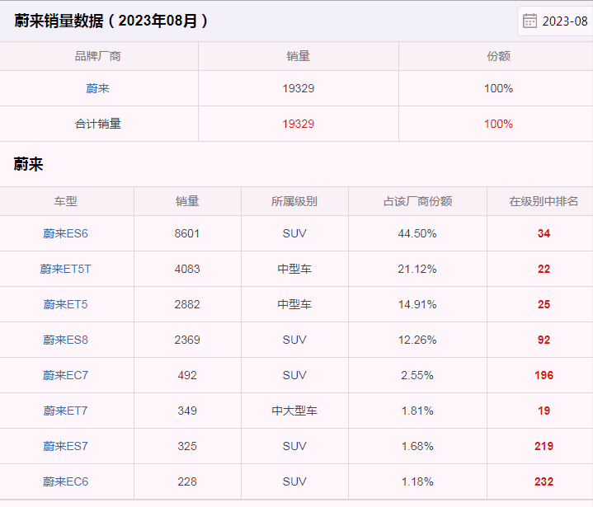Screen dimensions: 593x507
Task: Open the 蔚来ET5 model link
Action: 65,304
